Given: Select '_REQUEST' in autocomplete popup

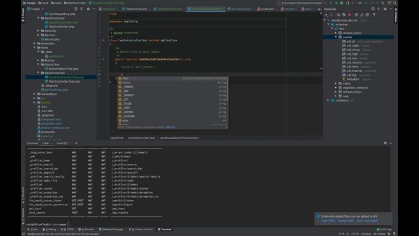Looking at the screenshot, I should 173,95.
